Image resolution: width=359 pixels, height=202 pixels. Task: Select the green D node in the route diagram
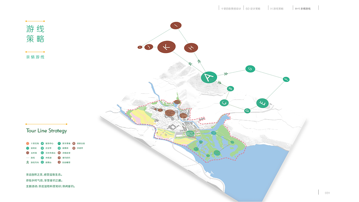pyautogui.click(x=247, y=111)
